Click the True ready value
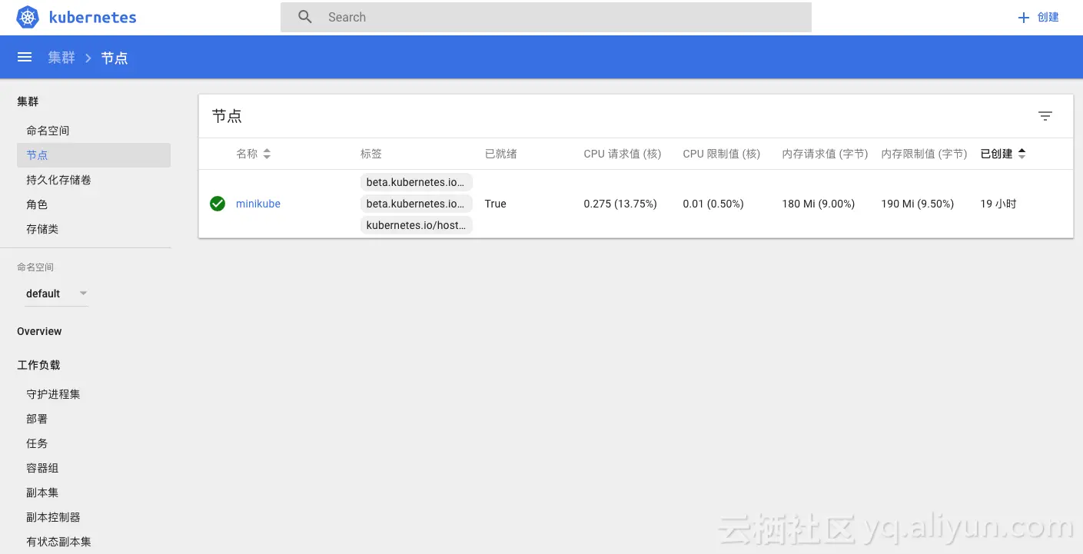The height and width of the screenshot is (554, 1083). click(x=496, y=204)
